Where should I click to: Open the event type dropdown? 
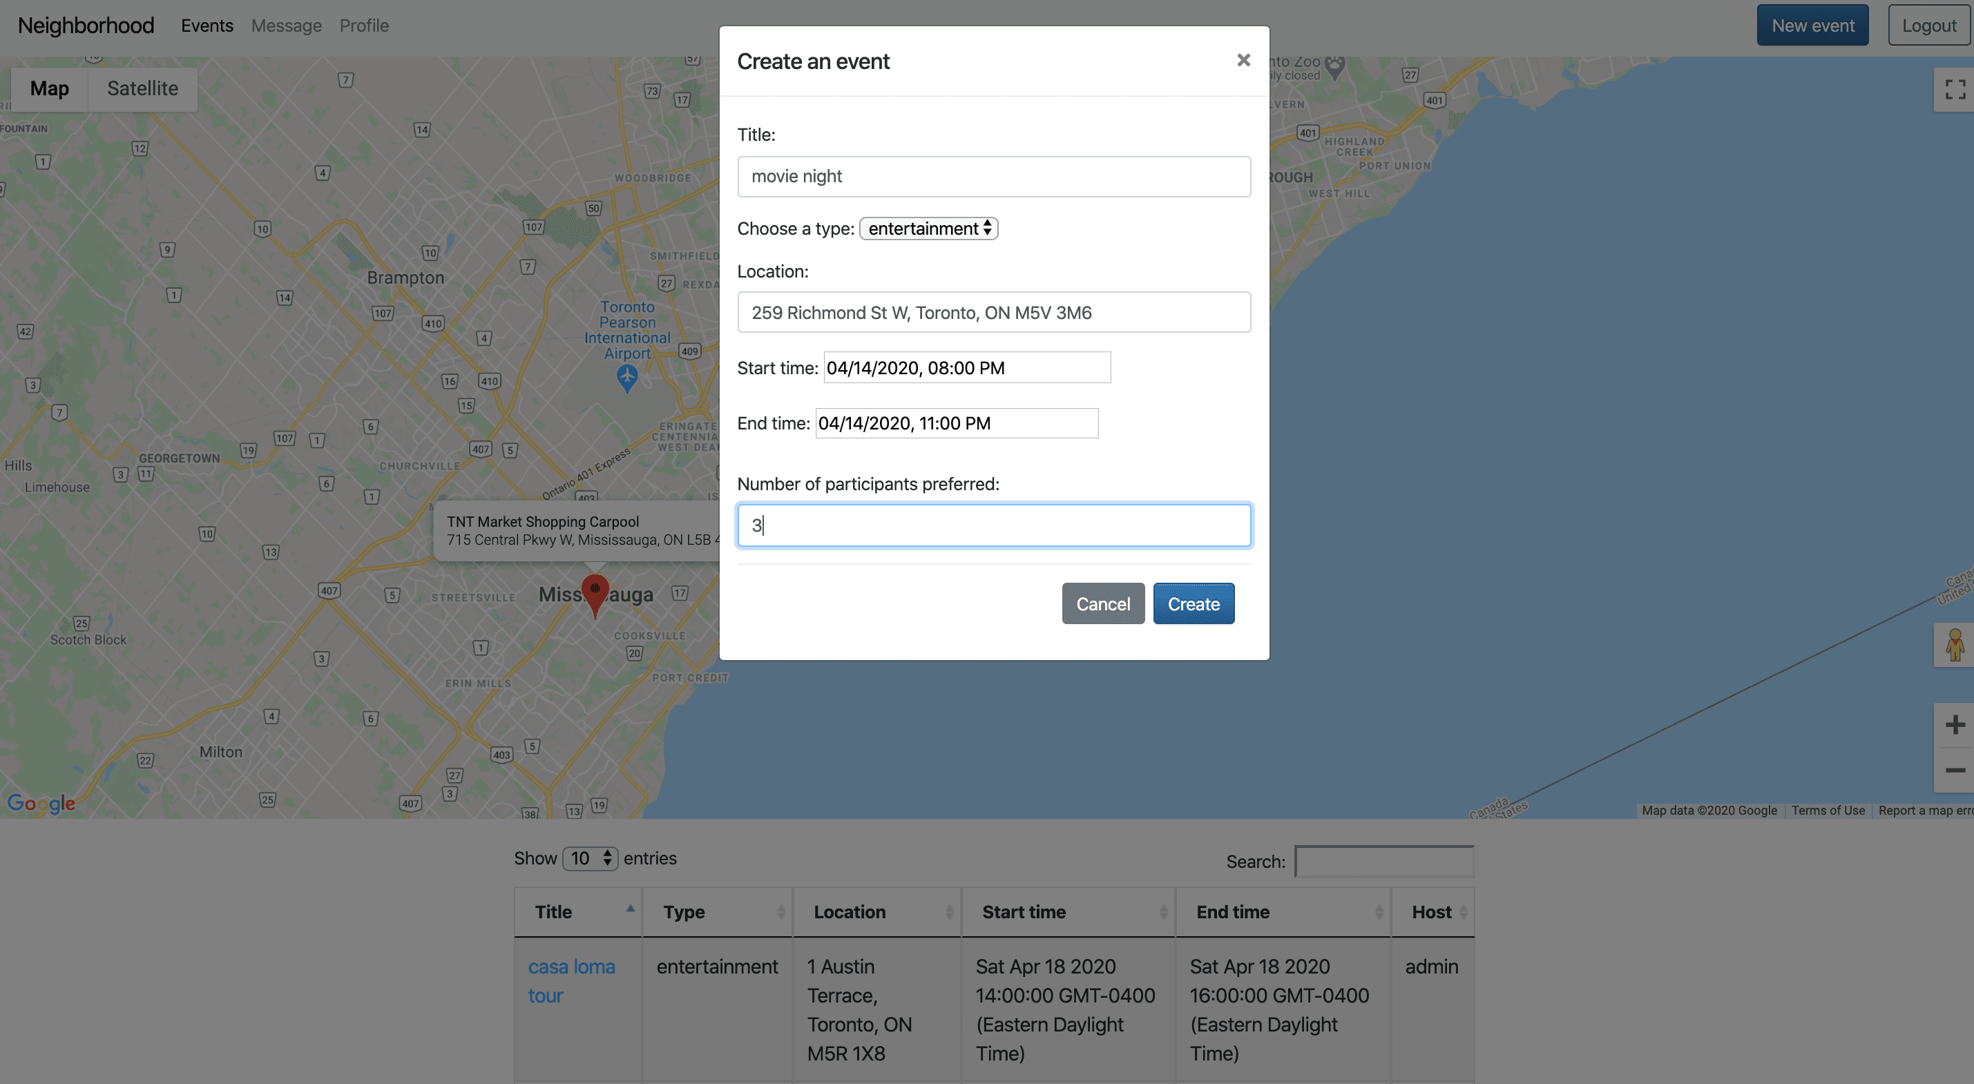coord(928,229)
